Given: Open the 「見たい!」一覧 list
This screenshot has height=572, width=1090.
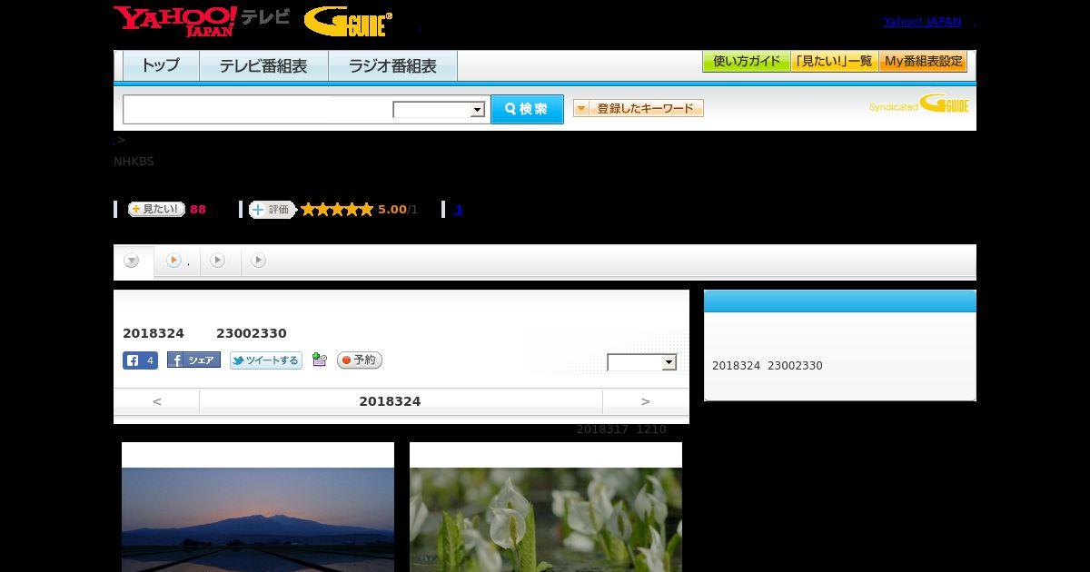Looking at the screenshot, I should (x=834, y=62).
